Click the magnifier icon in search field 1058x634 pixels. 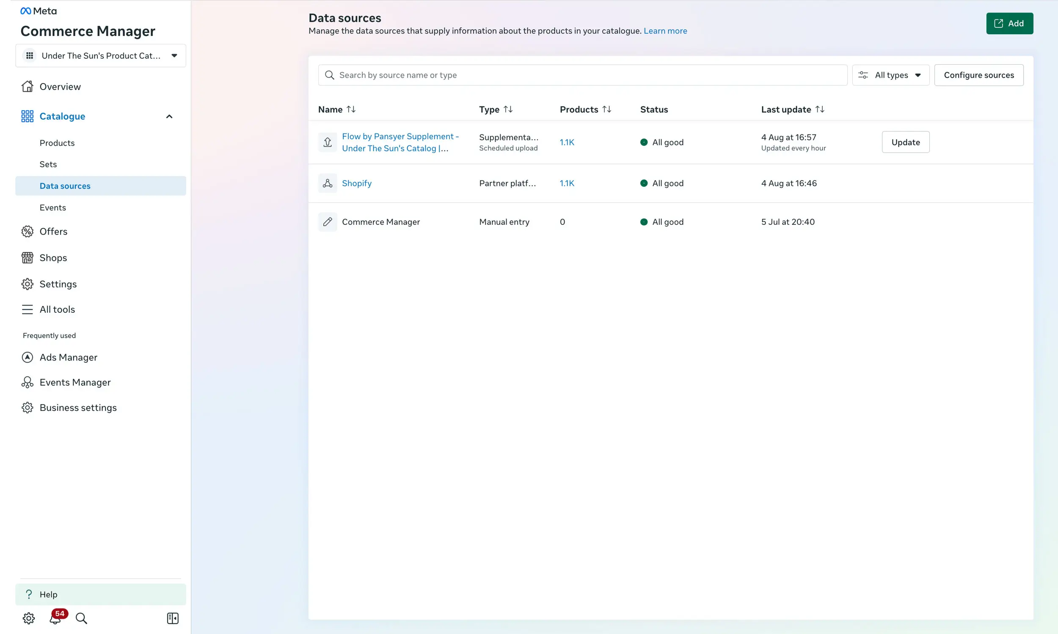point(329,75)
